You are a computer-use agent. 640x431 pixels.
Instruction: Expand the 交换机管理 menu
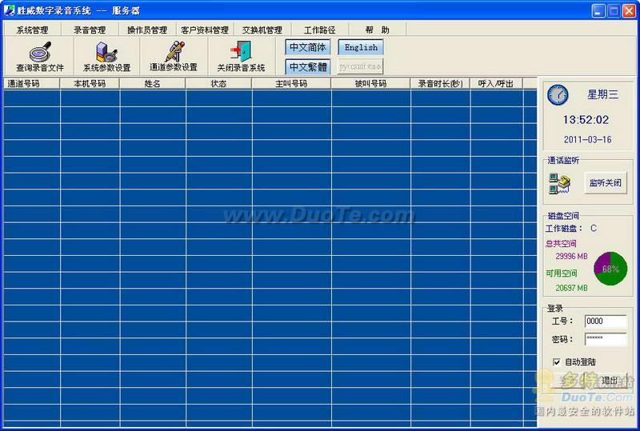[262, 30]
